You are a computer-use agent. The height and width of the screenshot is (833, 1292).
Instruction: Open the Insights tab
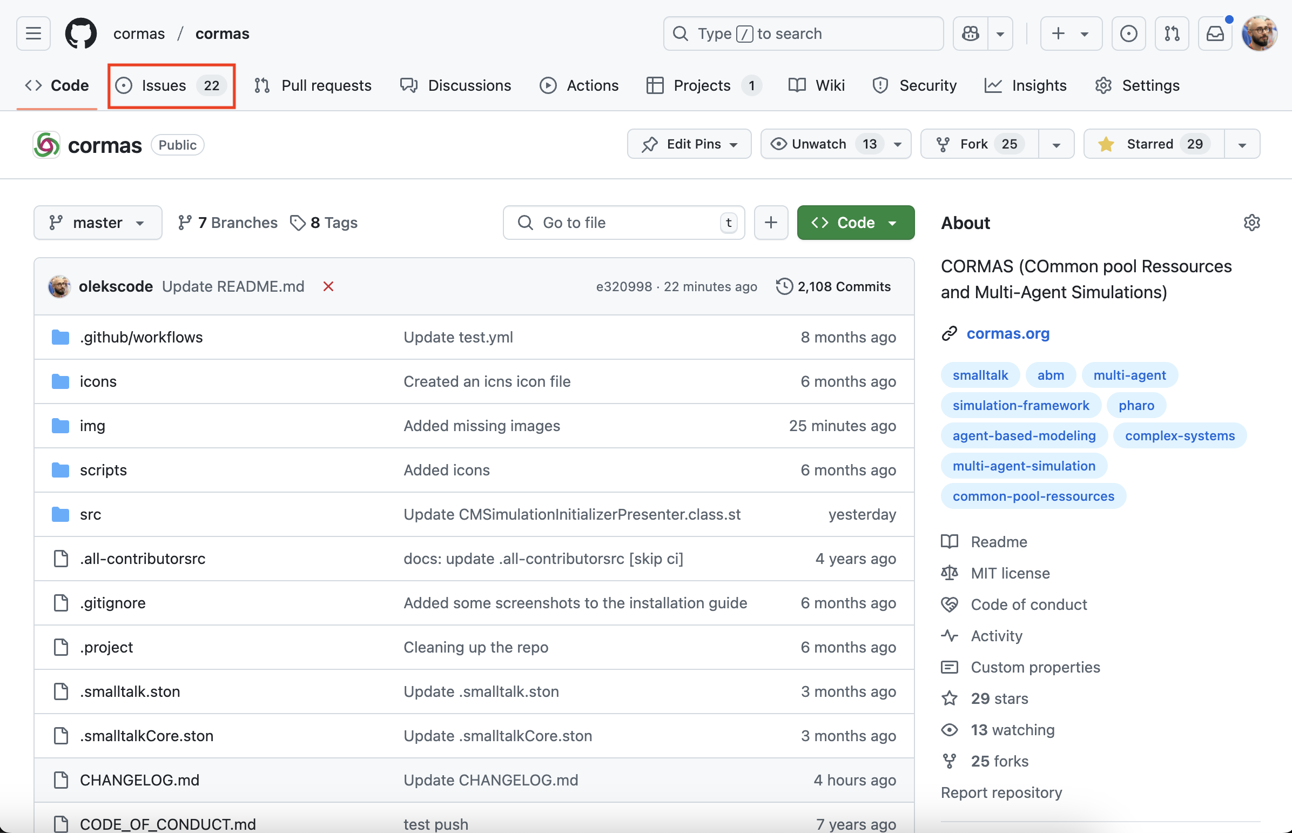(1025, 85)
